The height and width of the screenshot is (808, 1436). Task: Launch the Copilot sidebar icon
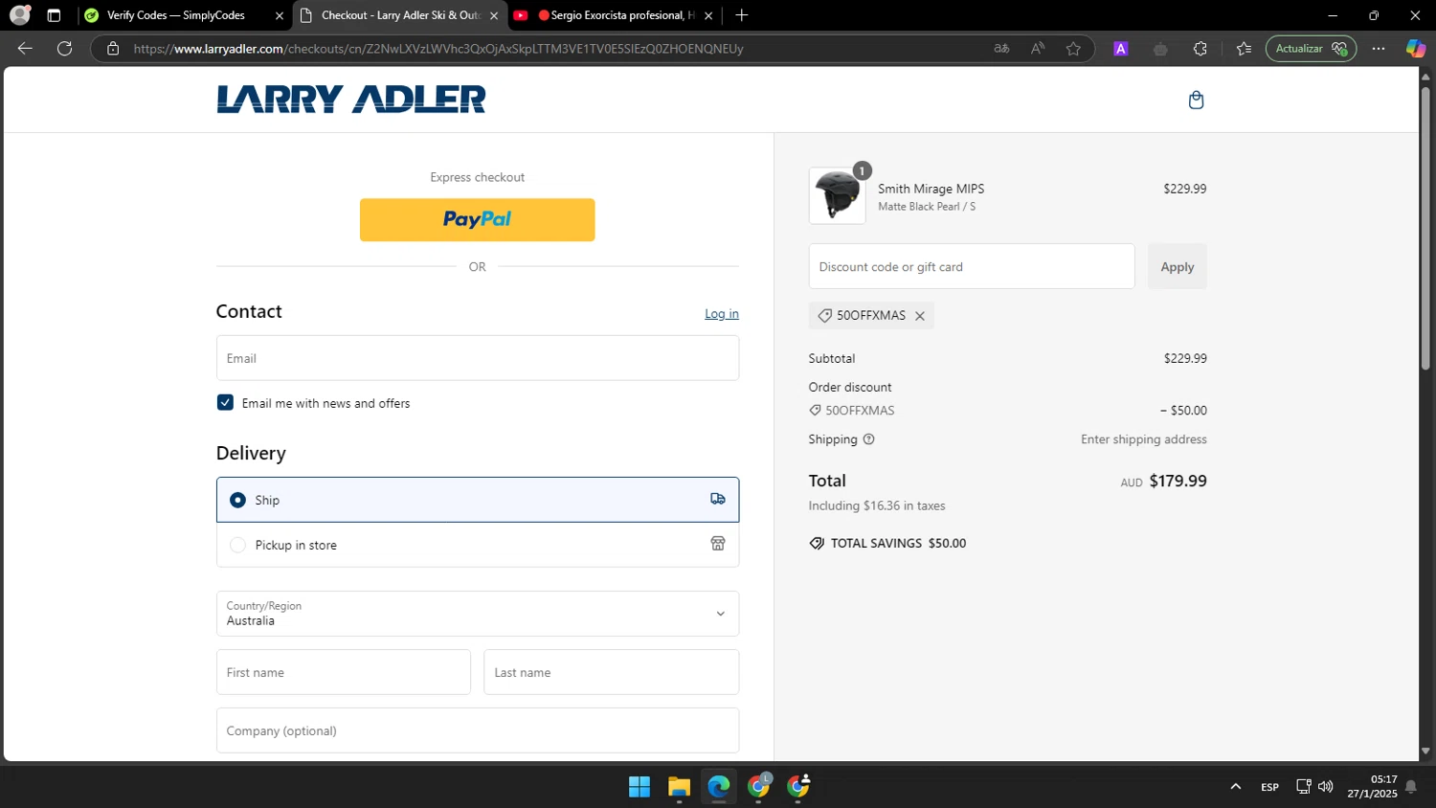pyautogui.click(x=1415, y=49)
